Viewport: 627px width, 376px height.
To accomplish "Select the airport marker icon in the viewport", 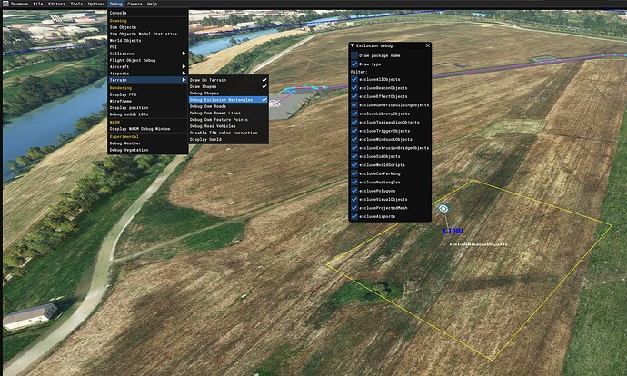I will coord(443,209).
